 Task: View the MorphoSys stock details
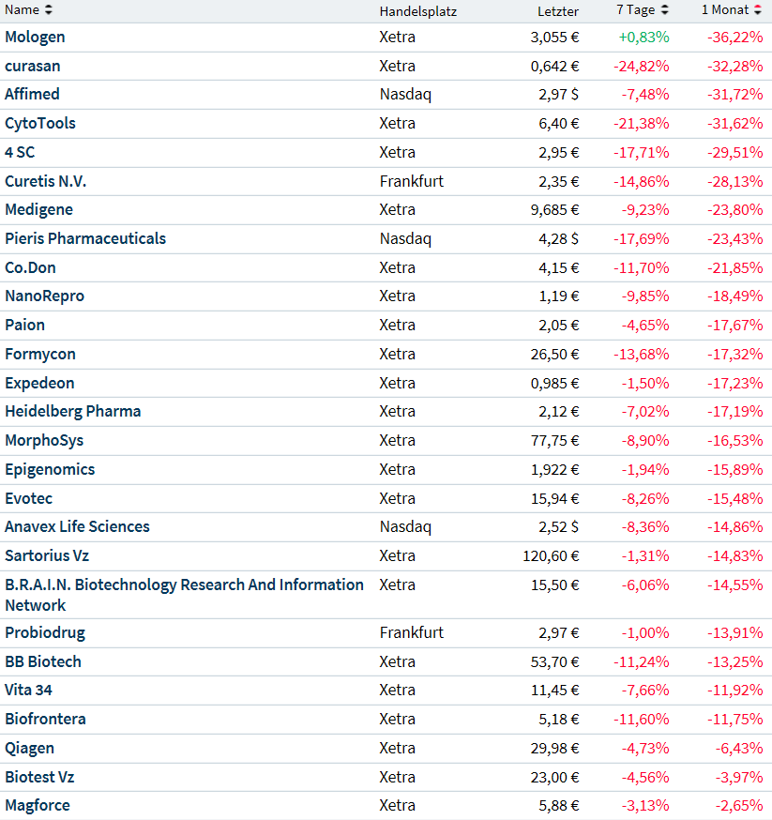(44, 440)
